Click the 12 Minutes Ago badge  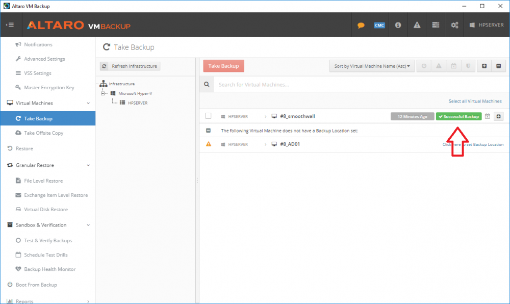[413, 116]
